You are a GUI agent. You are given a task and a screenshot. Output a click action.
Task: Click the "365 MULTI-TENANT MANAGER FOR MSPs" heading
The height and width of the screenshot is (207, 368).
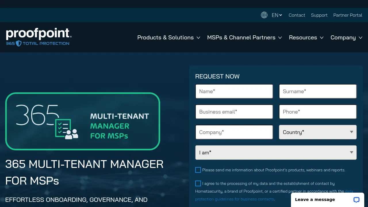(x=84, y=172)
